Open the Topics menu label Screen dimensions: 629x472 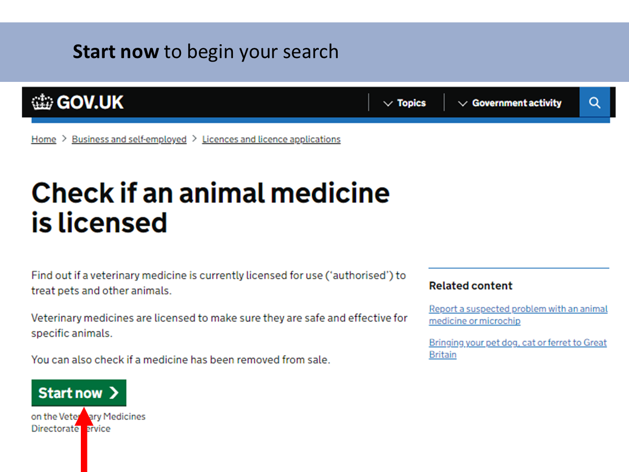[411, 103]
